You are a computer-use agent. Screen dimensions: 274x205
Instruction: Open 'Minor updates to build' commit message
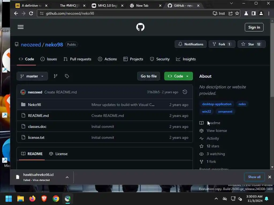pos(123,105)
